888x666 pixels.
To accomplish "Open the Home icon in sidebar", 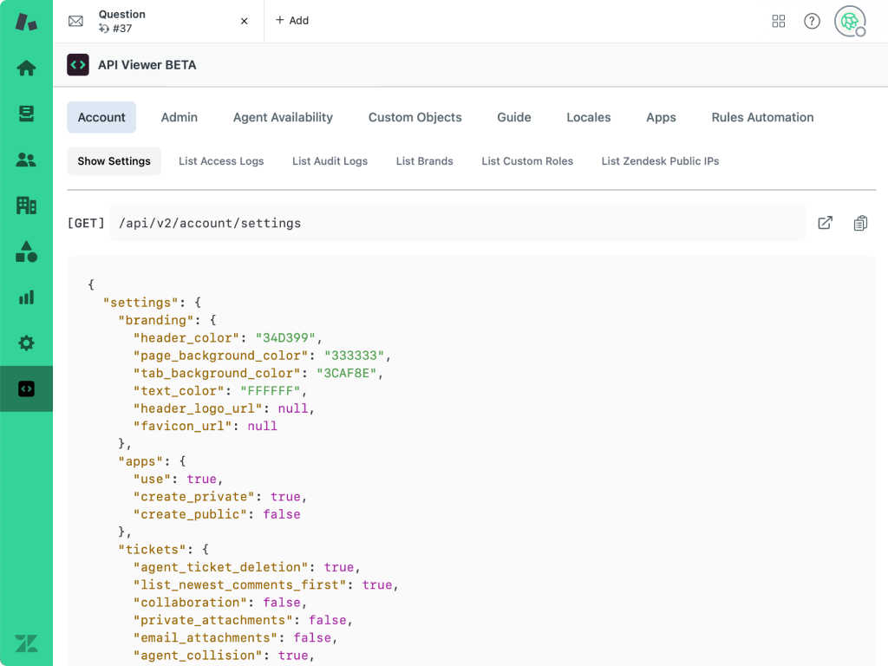I will [x=26, y=68].
